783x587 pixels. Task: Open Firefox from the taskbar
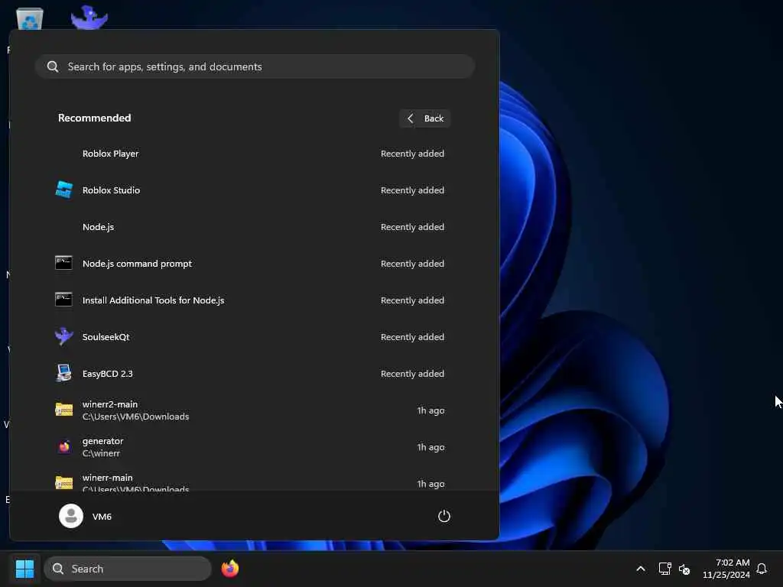pyautogui.click(x=229, y=569)
